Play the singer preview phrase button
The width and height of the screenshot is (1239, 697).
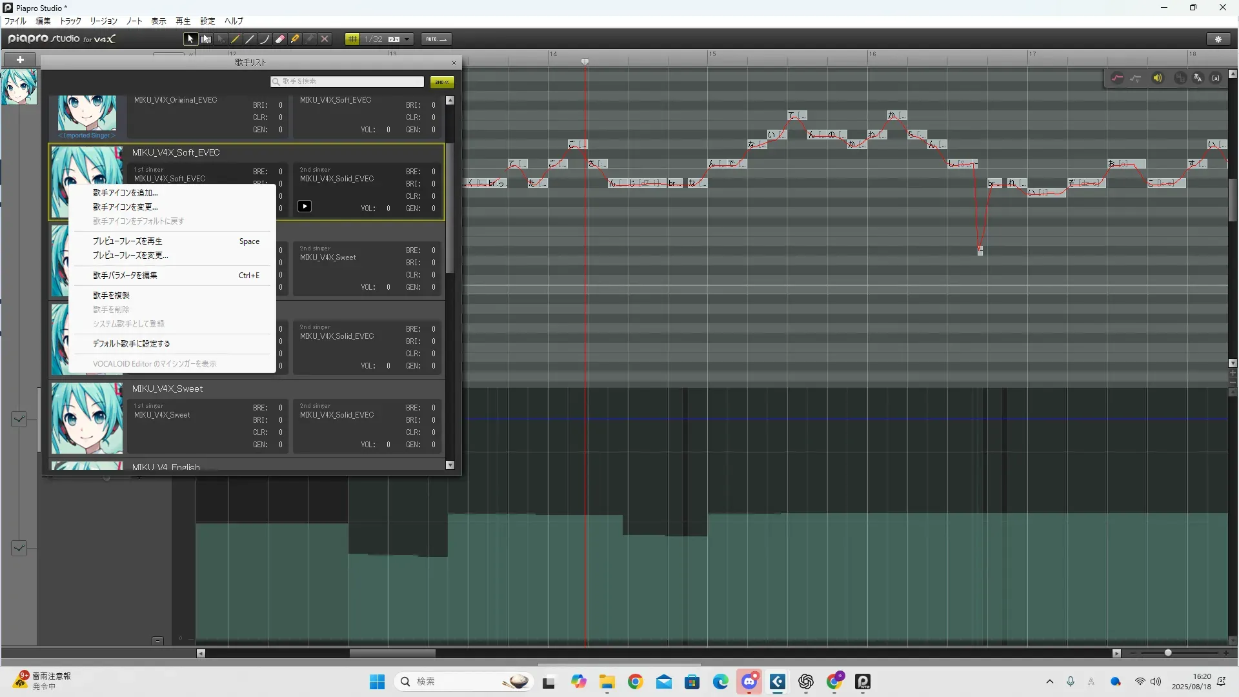[305, 207]
